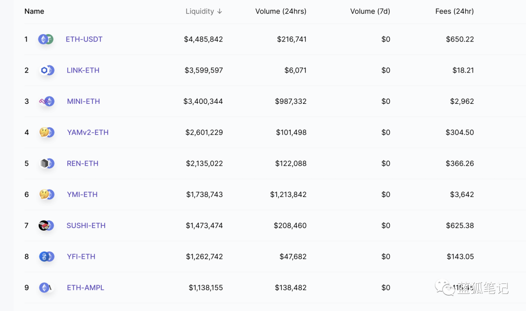This screenshot has height=311, width=526.
Task: Sort by Liquidity column header
Action: 204,11
